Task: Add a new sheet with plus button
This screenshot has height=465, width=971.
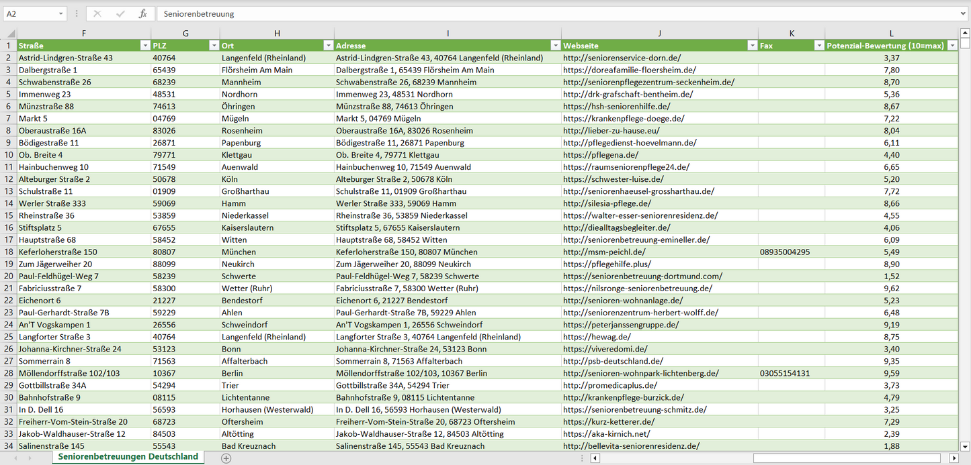Action: coord(226,458)
